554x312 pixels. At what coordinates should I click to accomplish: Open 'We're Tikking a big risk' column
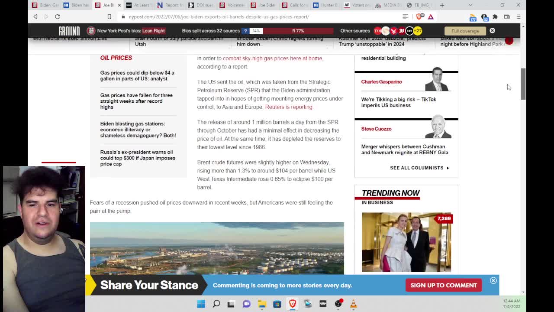(x=399, y=102)
